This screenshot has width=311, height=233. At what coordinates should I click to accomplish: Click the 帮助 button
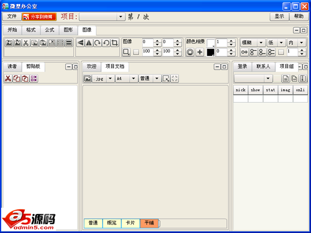pyautogui.click(x=299, y=17)
